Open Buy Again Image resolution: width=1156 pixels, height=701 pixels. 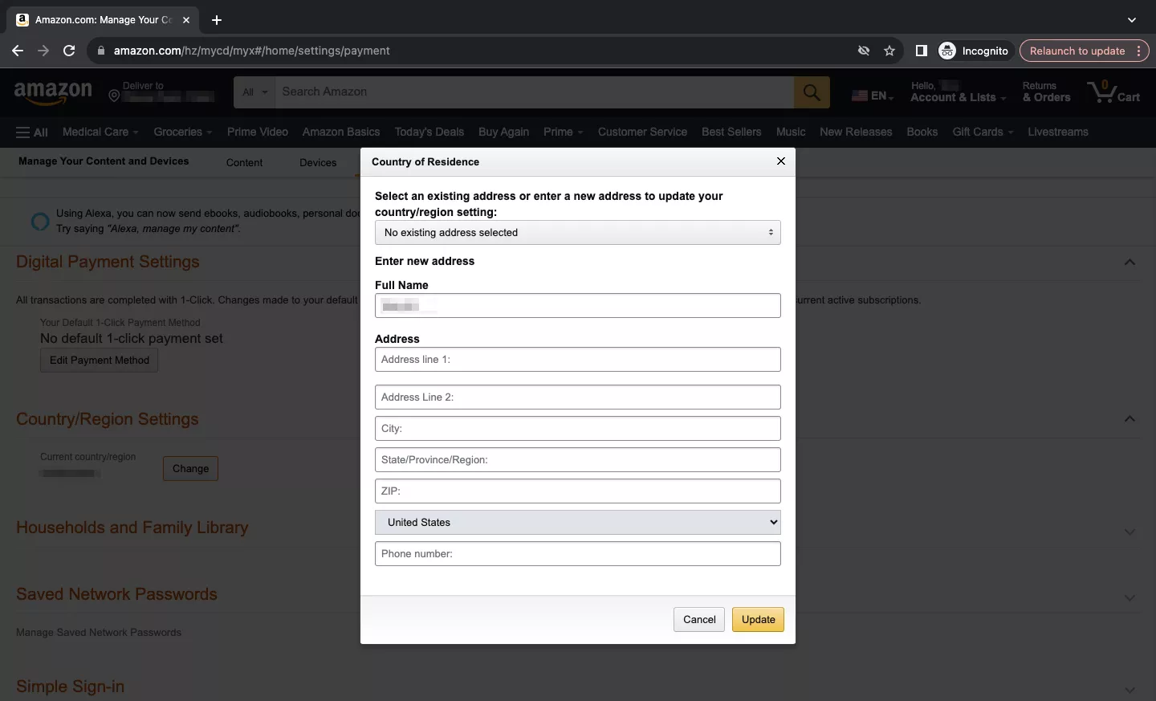[503, 132]
